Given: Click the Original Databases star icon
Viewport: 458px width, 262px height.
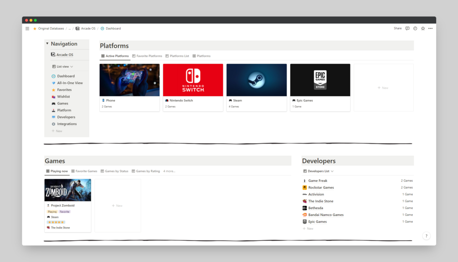Looking at the screenshot, I should (35, 29).
